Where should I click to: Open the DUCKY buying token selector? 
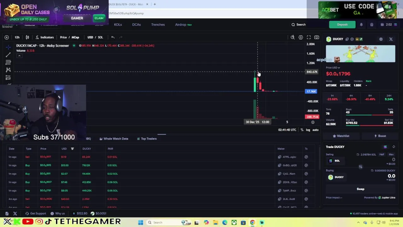[336, 177]
